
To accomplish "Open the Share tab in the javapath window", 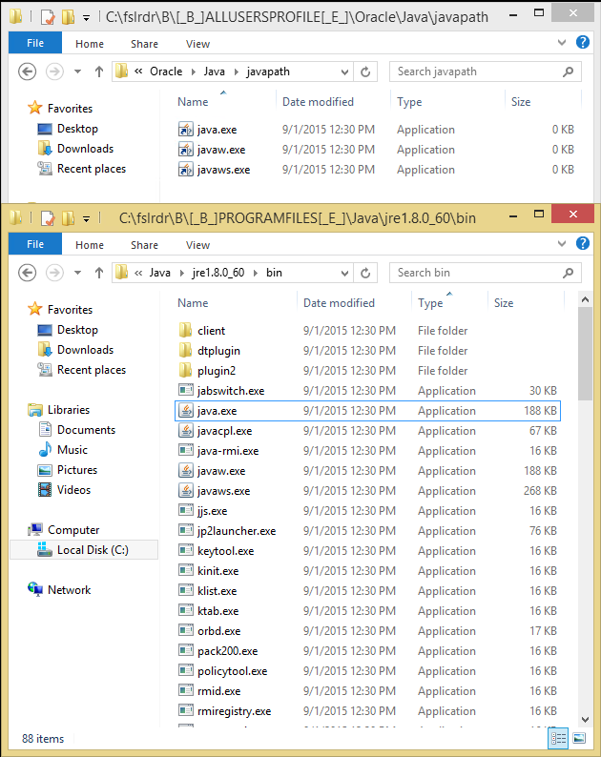I will pyautogui.click(x=145, y=44).
